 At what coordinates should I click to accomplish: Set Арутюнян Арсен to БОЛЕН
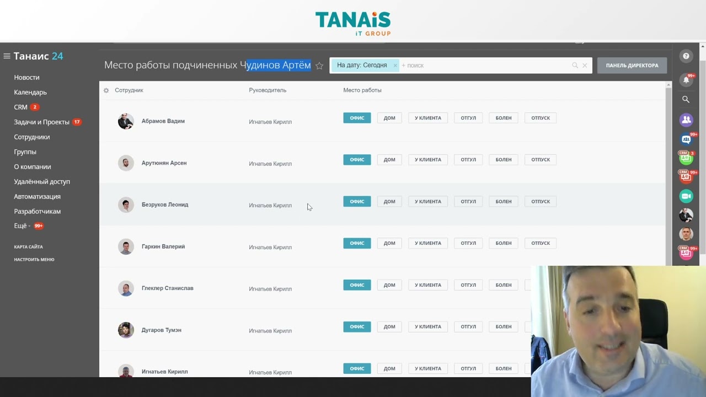(504, 160)
